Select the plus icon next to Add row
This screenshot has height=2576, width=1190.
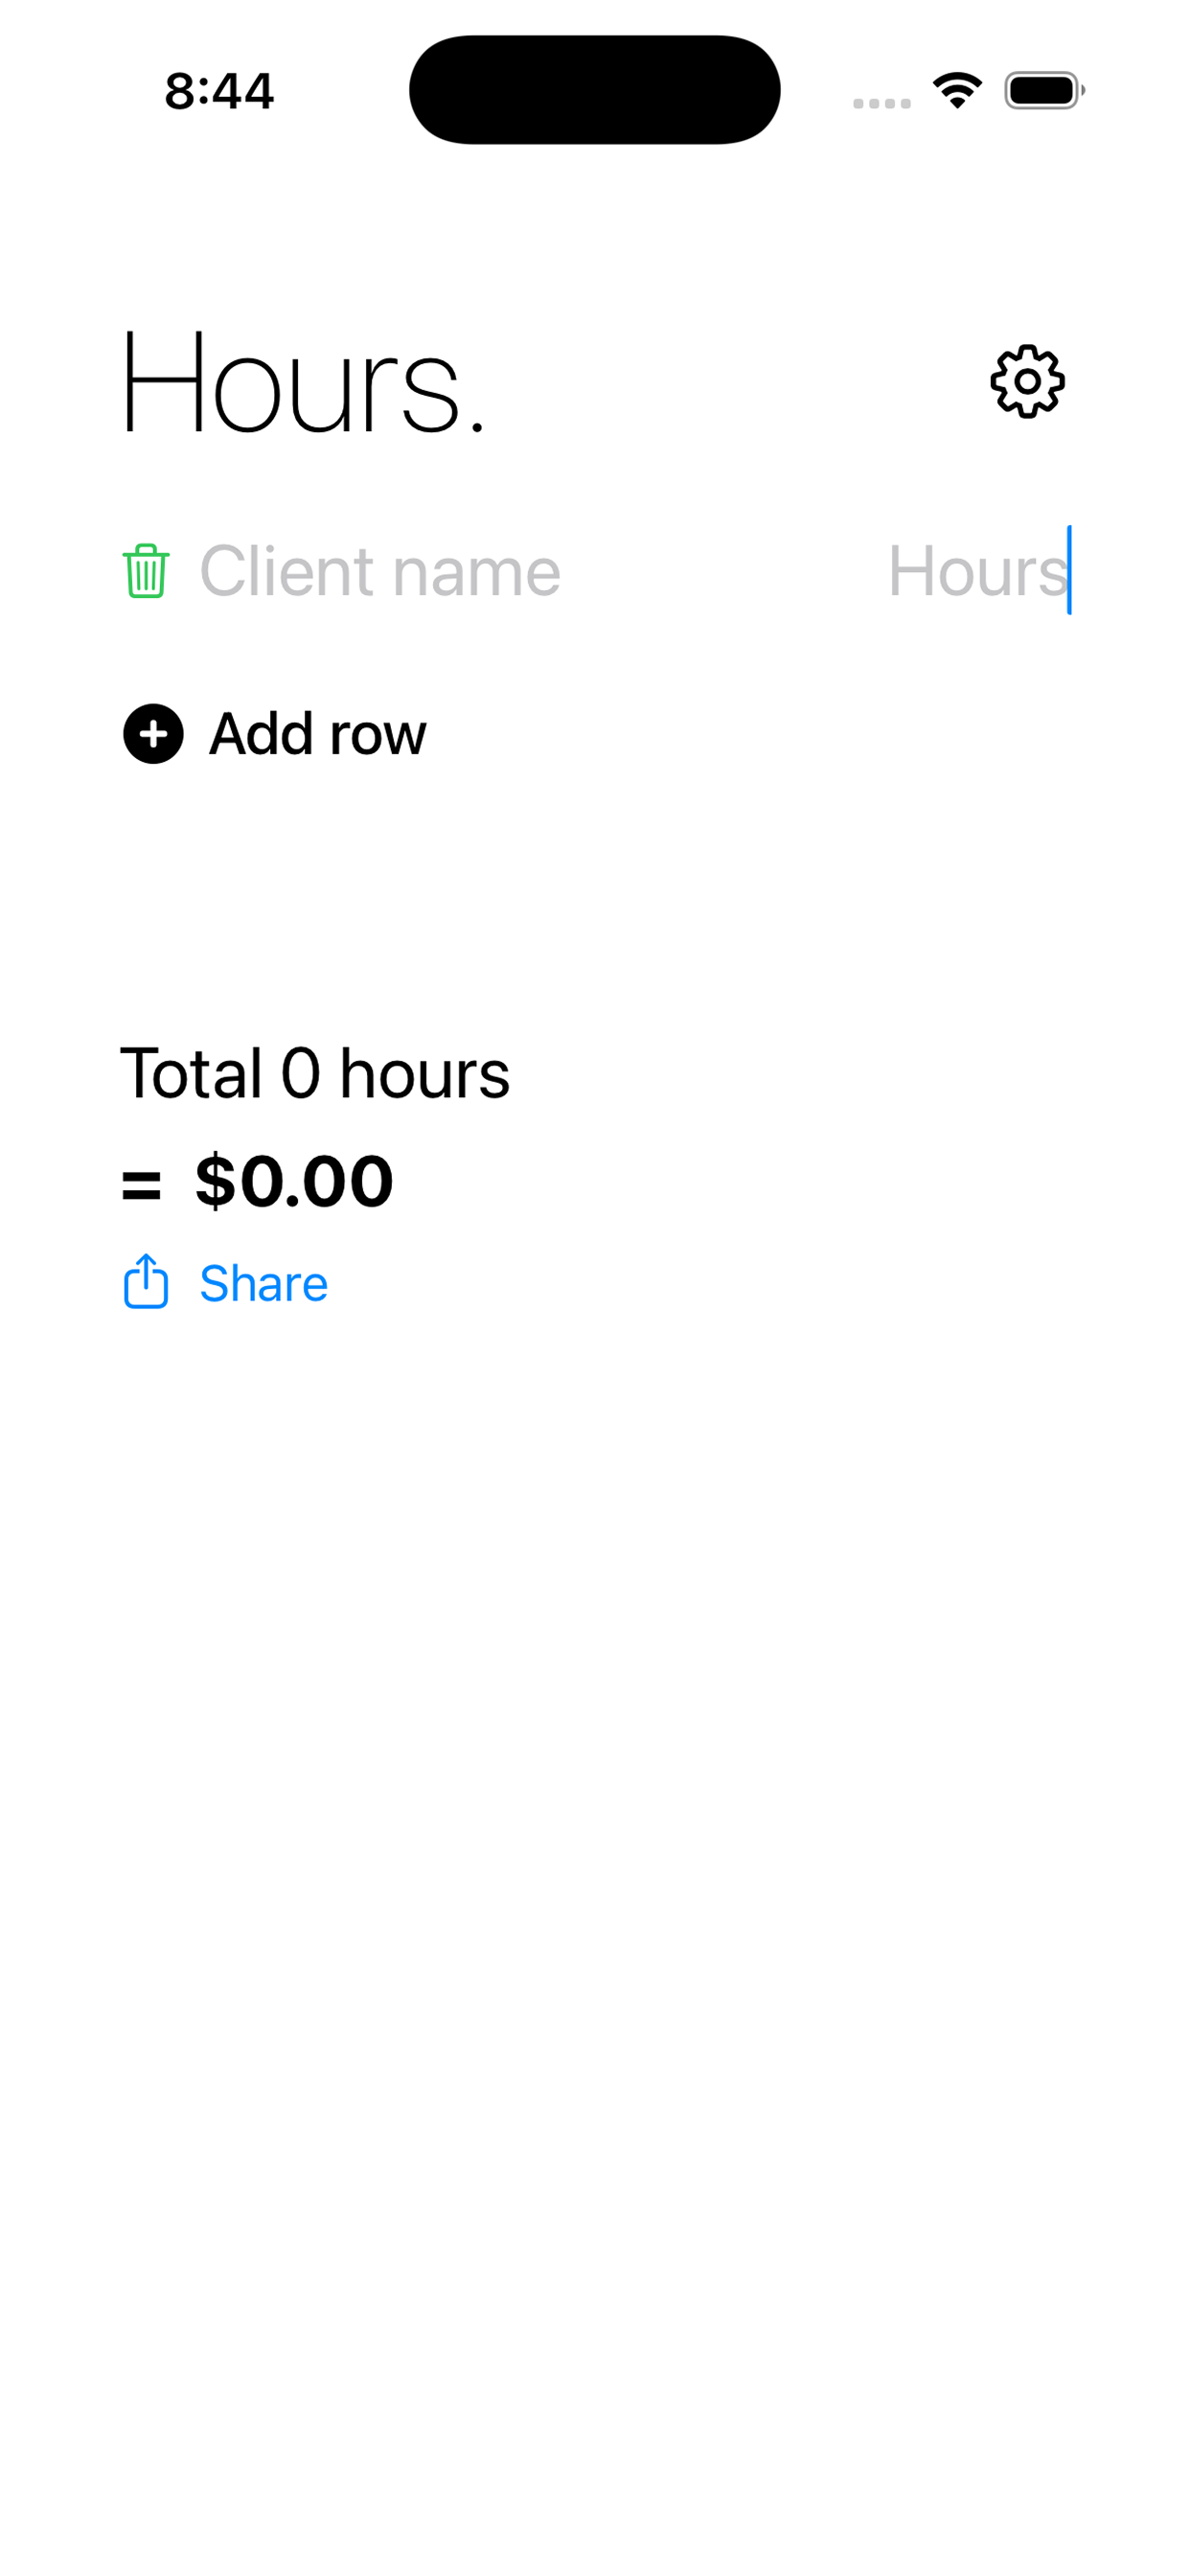(151, 735)
